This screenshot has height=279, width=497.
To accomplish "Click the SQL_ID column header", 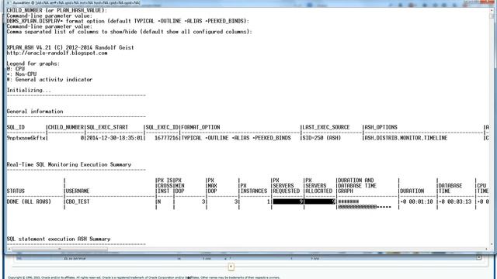I will tap(16, 127).
